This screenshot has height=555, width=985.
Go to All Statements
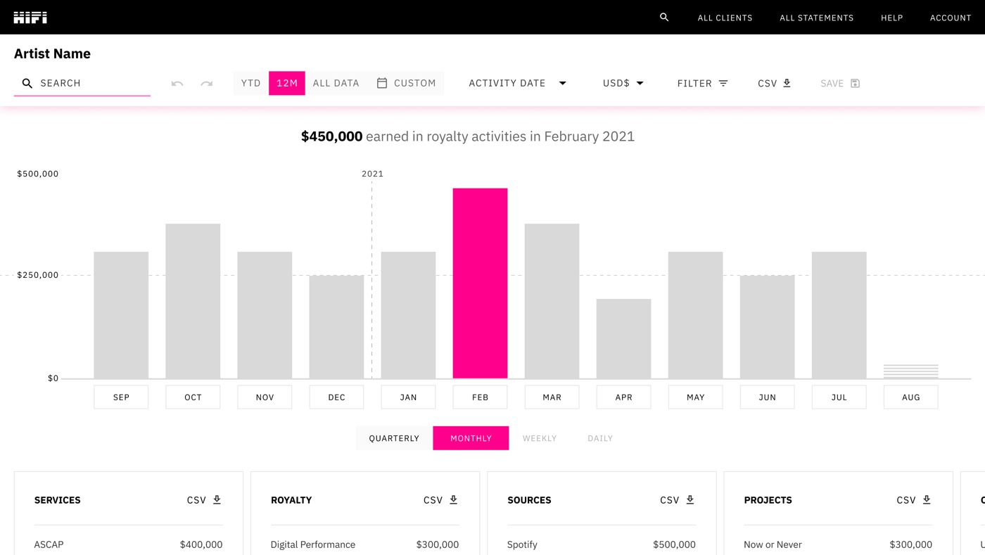pos(816,18)
